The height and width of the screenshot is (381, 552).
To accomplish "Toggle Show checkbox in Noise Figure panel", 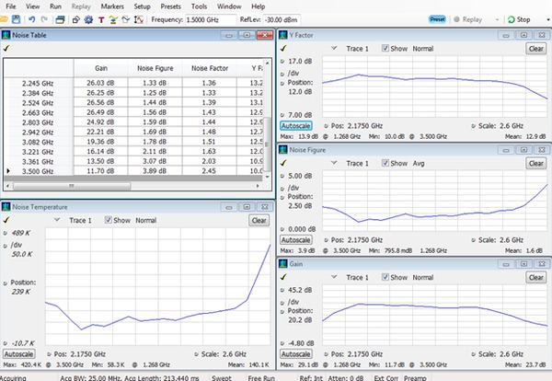I will 384,163.
